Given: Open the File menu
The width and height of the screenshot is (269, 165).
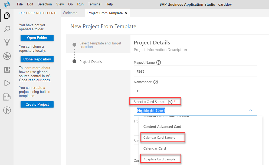Looking at the screenshot, I should 20,4.
